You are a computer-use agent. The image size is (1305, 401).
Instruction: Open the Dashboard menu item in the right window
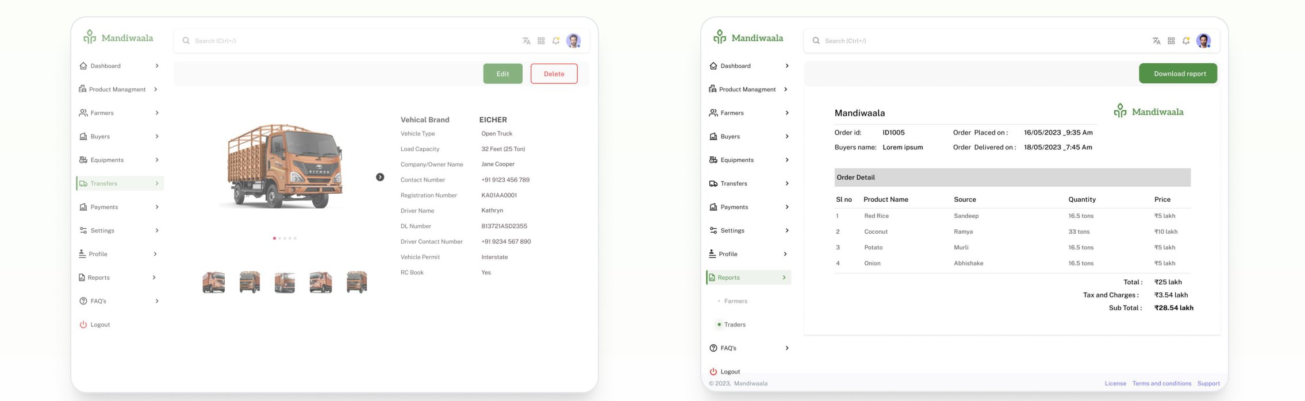click(749, 65)
